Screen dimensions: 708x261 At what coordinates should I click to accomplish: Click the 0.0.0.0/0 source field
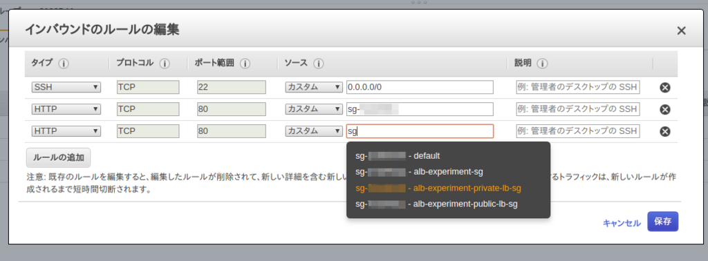[420, 87]
